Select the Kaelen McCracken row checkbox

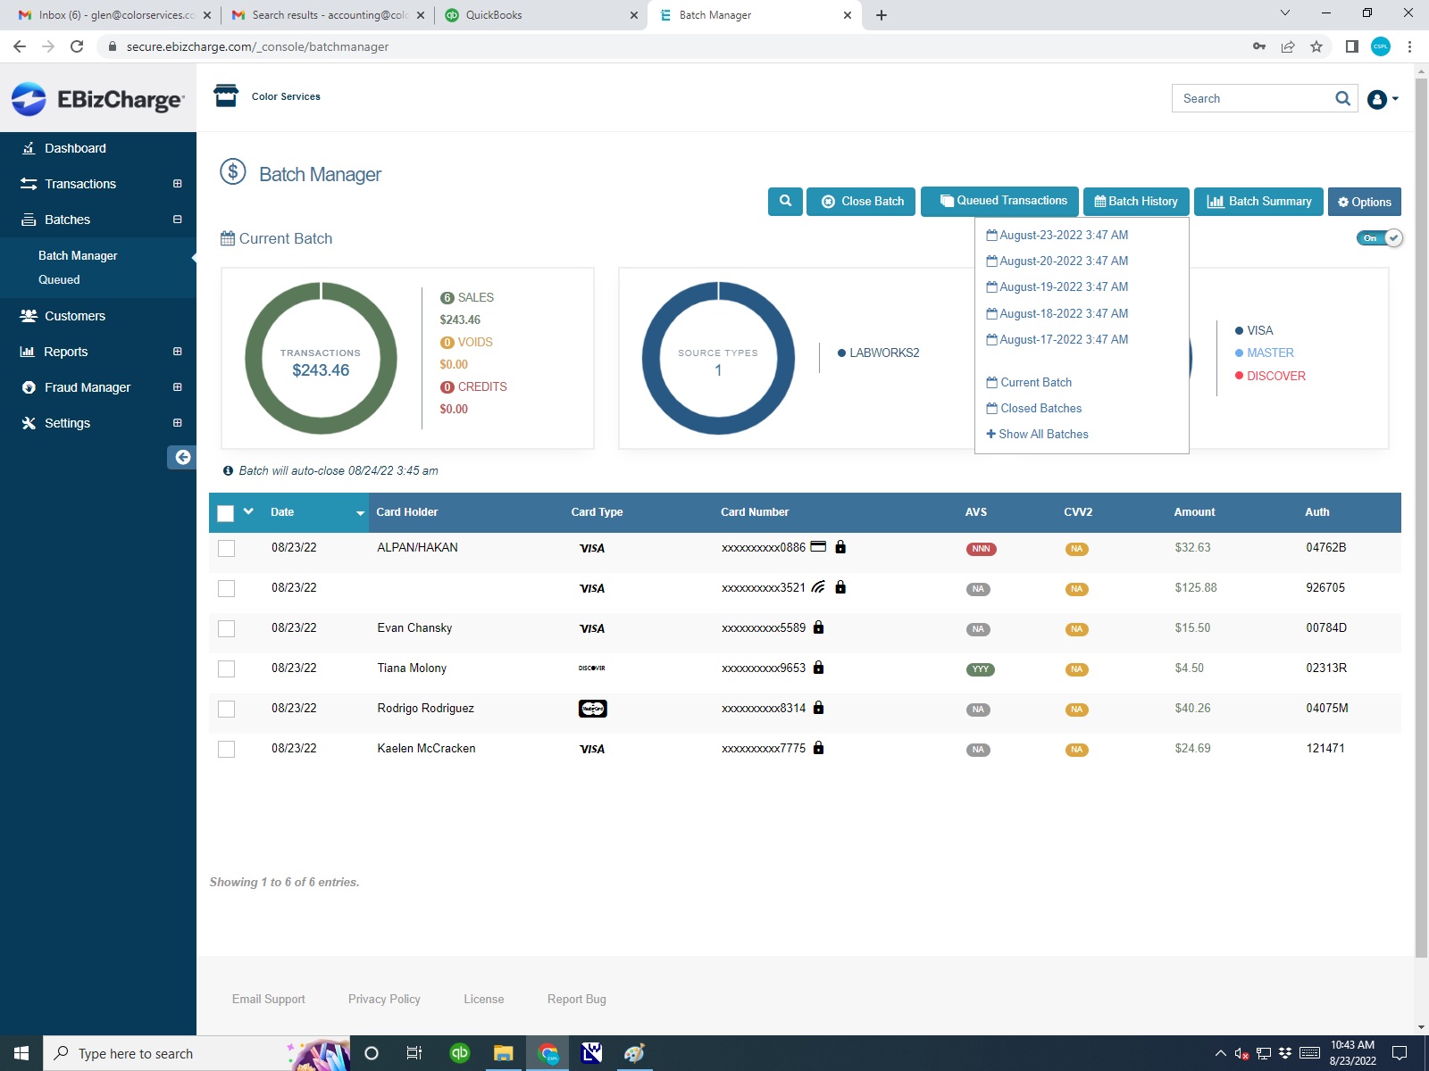(x=227, y=750)
